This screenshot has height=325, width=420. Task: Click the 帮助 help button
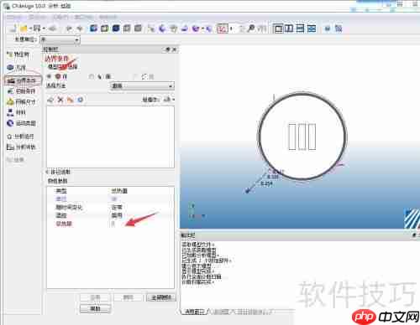[x=95, y=308]
